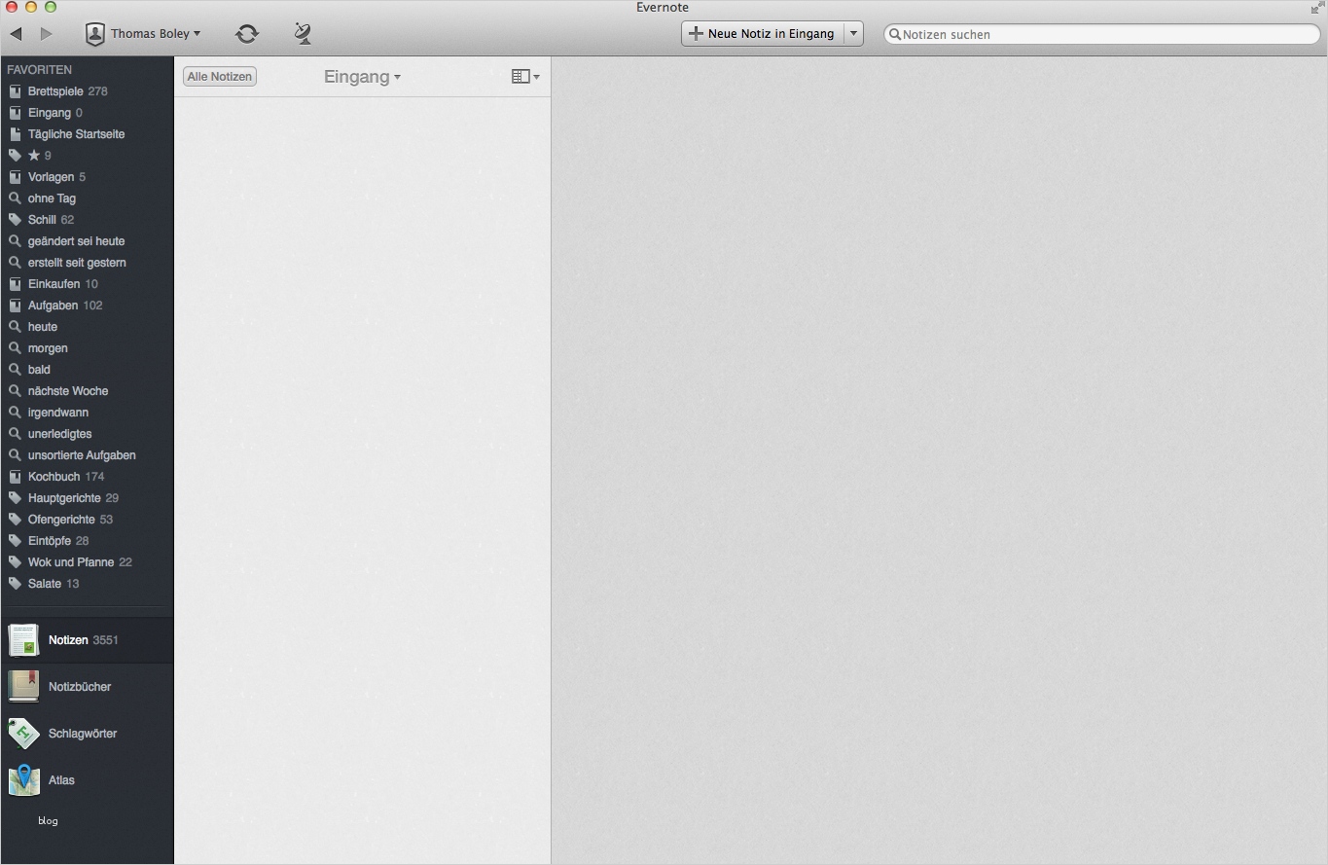Open the Thomas Boley account menu
This screenshot has height=865, width=1328.
tap(143, 34)
